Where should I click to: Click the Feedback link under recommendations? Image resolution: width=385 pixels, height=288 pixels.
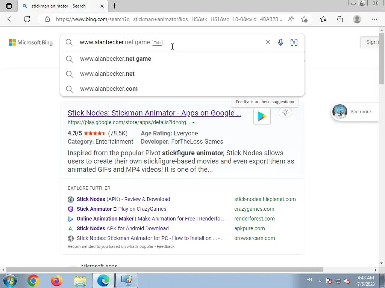click(x=165, y=246)
